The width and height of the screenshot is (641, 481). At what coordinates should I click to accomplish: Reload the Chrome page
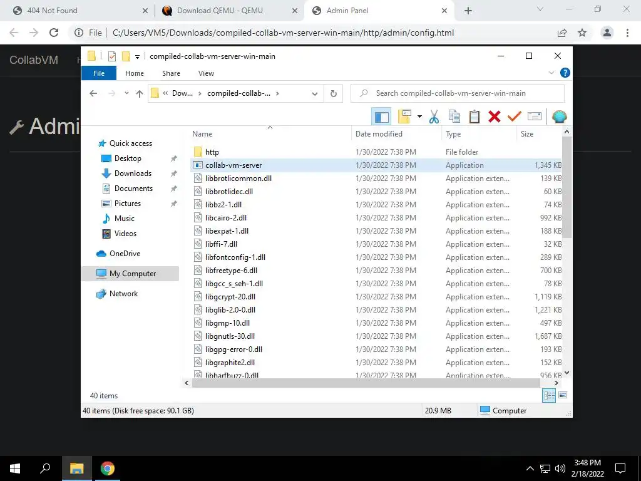coord(54,33)
